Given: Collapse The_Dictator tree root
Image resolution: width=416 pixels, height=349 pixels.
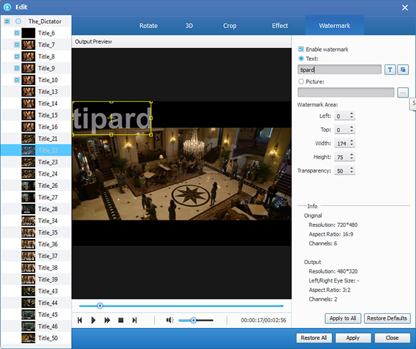Looking at the screenshot, I should point(7,21).
